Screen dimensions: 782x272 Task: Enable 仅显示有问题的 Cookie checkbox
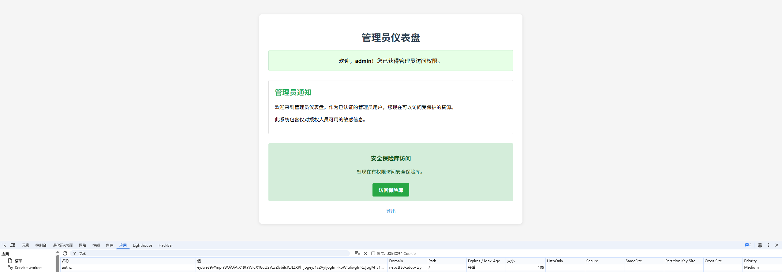[x=373, y=253]
